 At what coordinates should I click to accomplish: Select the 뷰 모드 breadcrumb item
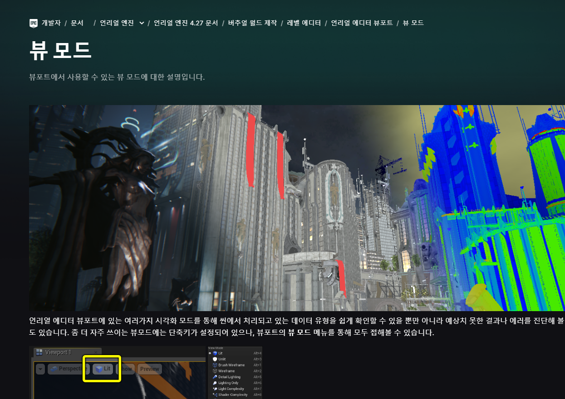(x=413, y=23)
